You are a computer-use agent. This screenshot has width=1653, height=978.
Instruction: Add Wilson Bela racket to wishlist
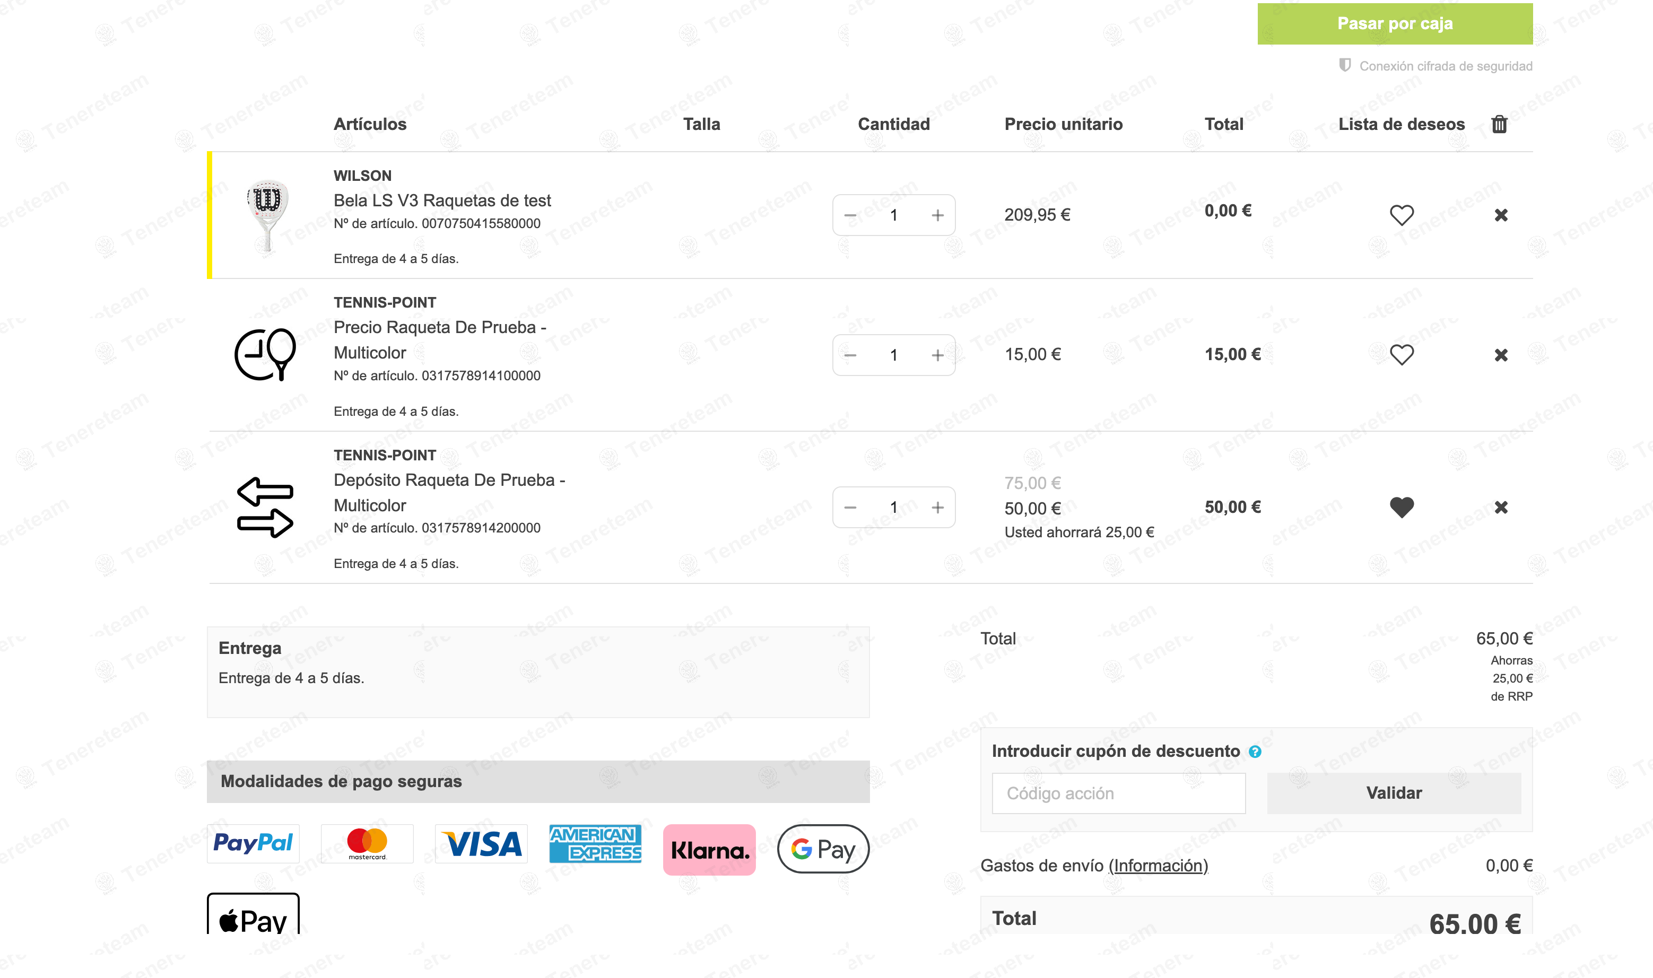tap(1401, 215)
